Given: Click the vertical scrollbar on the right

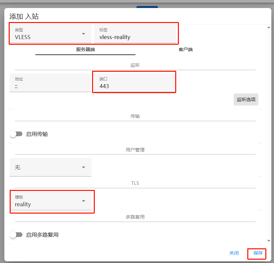Looking at the screenshot, I should click(x=269, y=134).
